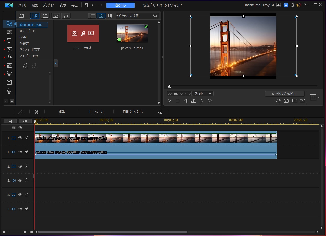Toggle visibility of video track 3

pyautogui.click(x=20, y=195)
